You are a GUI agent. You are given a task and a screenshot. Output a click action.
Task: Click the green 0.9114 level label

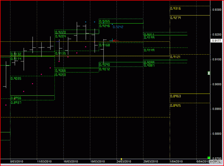click(x=16, y=59)
